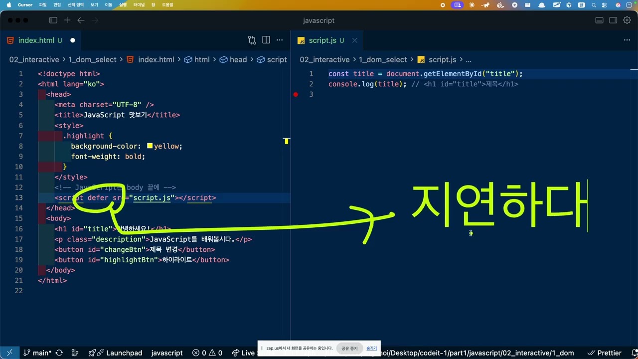Click javascript label in status bar

click(x=167, y=353)
